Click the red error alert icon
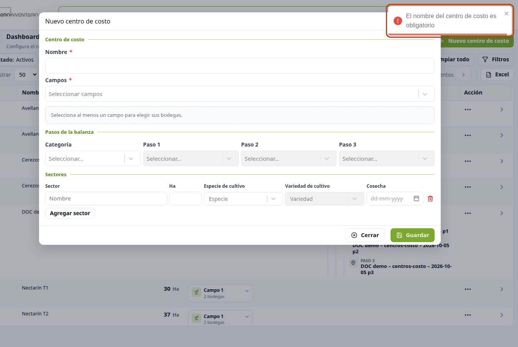This screenshot has height=347, width=518. pos(397,21)
